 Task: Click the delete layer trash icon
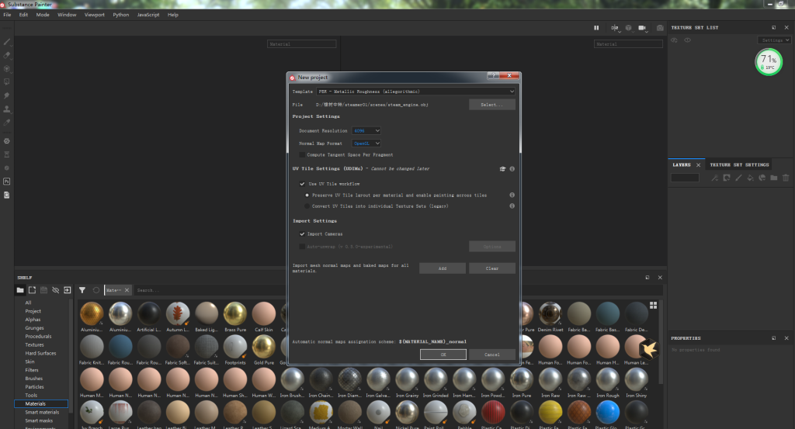click(x=786, y=178)
